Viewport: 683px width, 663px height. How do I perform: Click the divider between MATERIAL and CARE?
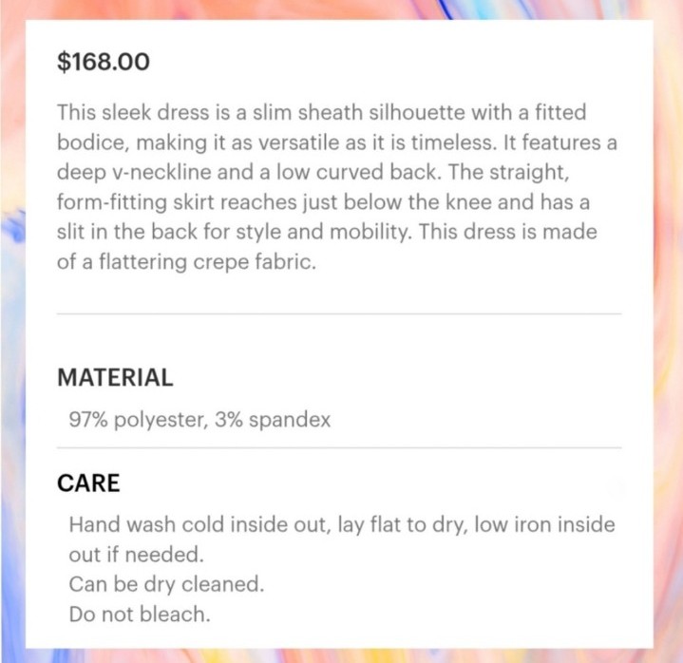(339, 447)
